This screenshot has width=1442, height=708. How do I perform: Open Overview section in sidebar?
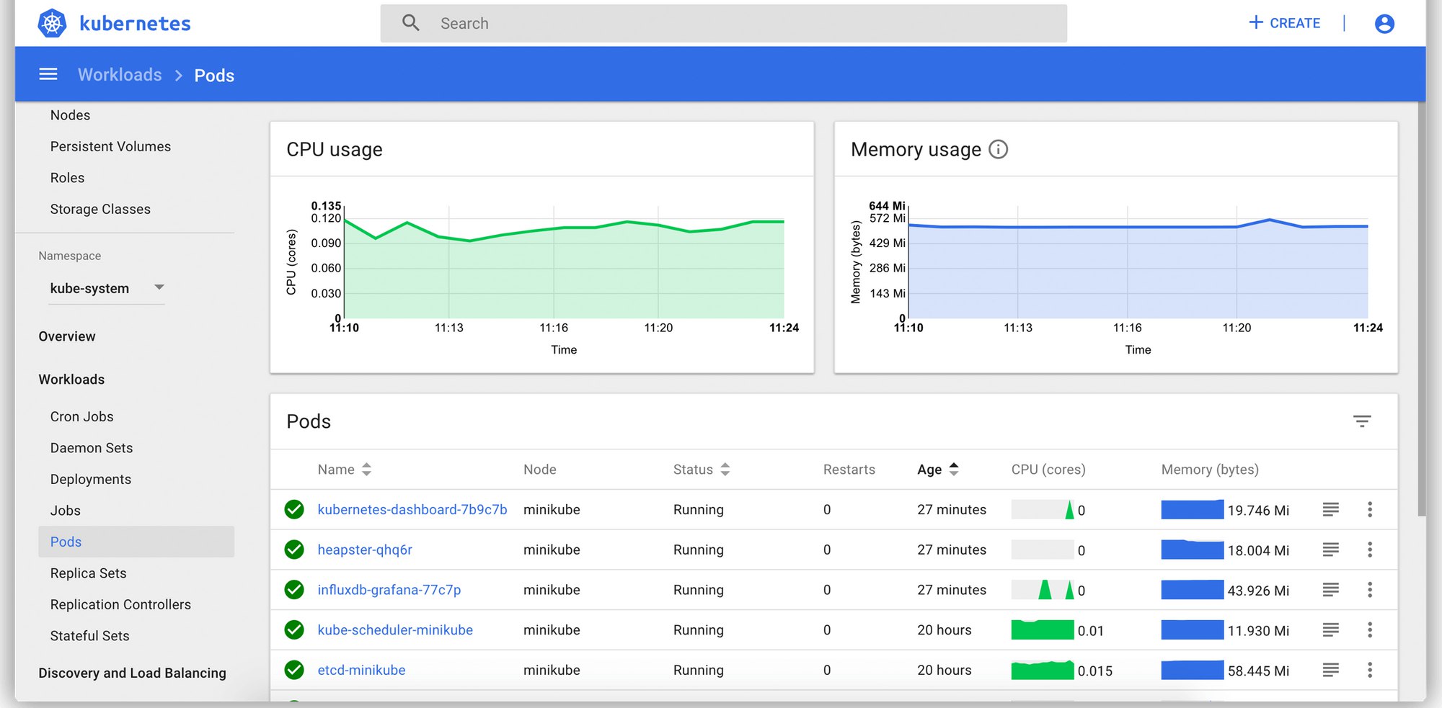tap(67, 336)
